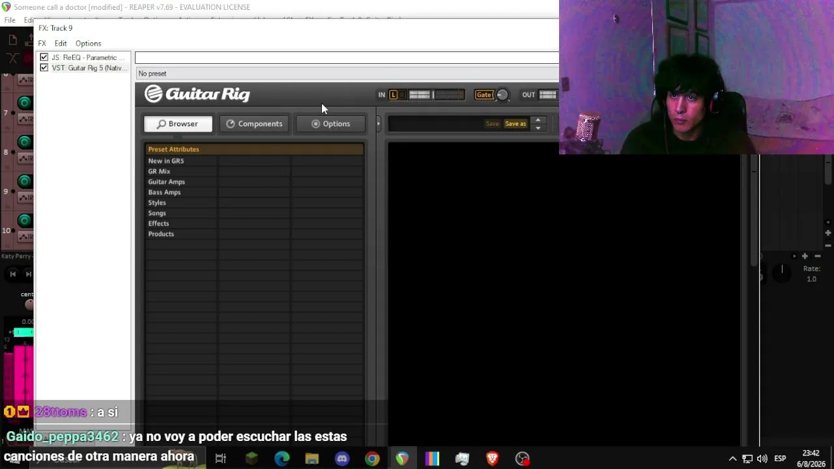The width and height of the screenshot is (834, 469).
Task: Click the minus zoom icon in REAPER
Action: pos(818,256)
